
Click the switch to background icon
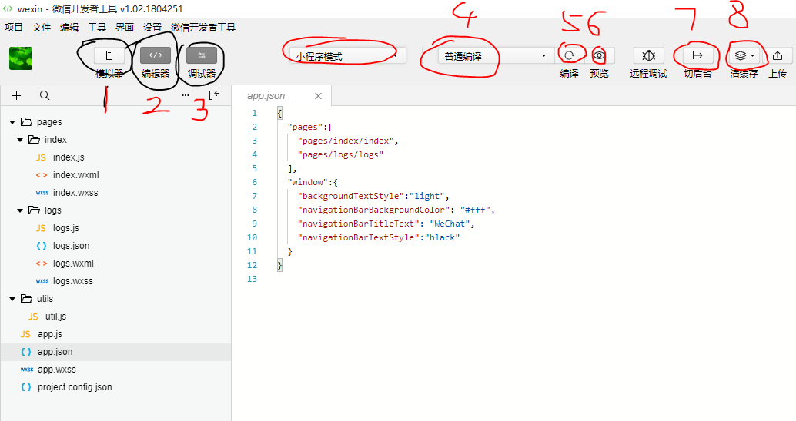tap(697, 56)
